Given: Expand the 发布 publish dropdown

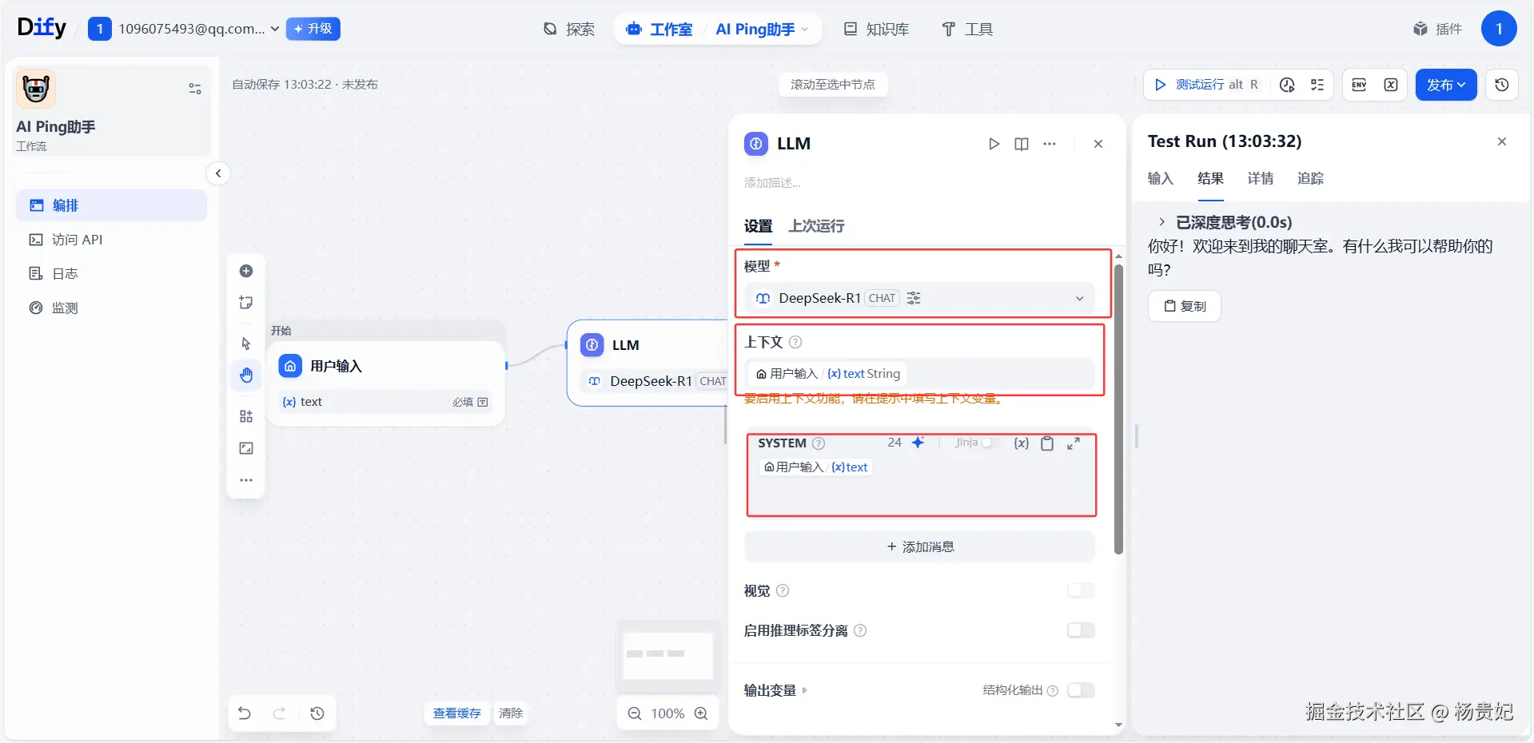Looking at the screenshot, I should pos(1446,85).
